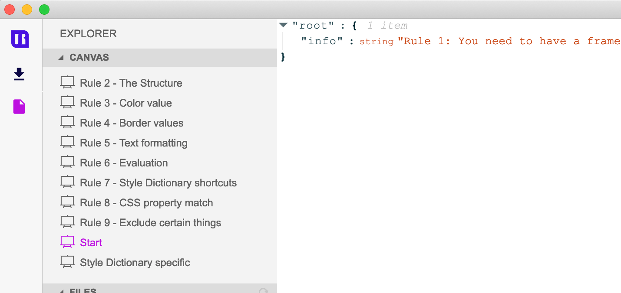Viewport: 621px width, 293px height.
Task: Click the magenta canvas icon beside Start
Action: click(x=67, y=243)
